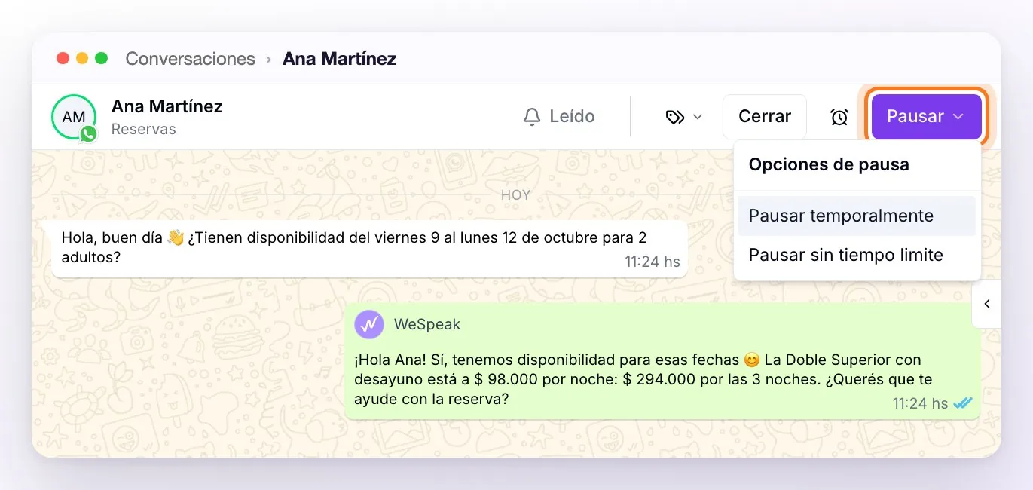Click the blue read-receipt double check
The height and width of the screenshot is (490, 1033).
coord(963,403)
